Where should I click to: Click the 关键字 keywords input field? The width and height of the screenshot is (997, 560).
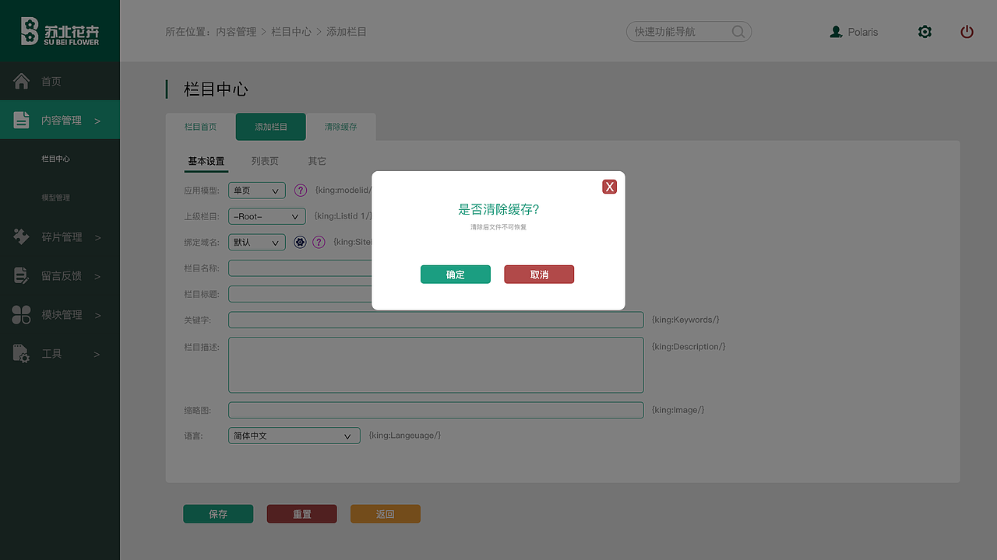coord(436,320)
